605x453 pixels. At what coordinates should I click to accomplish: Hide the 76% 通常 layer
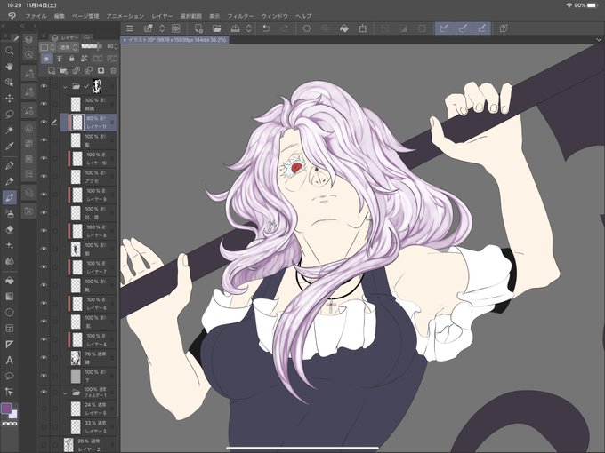tap(44, 357)
